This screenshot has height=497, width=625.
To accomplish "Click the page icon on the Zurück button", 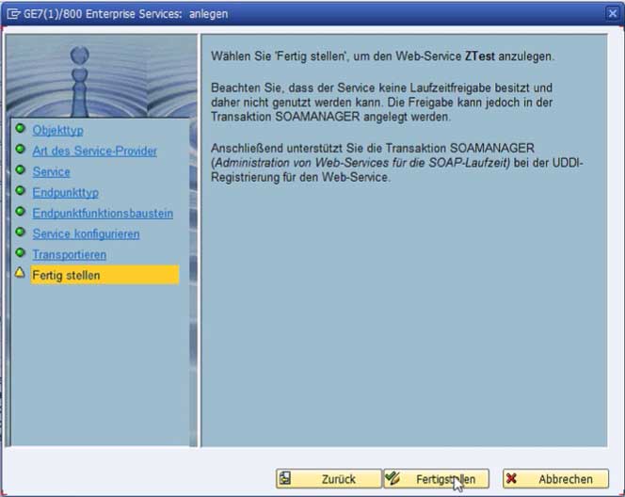I will [x=284, y=478].
